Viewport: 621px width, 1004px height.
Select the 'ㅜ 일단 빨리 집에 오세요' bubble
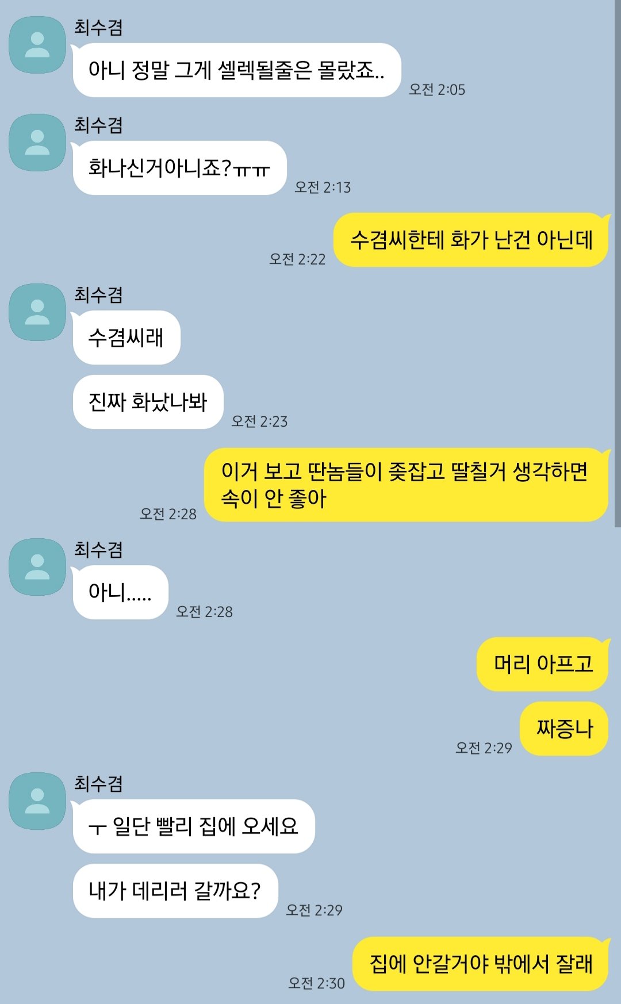click(x=194, y=826)
